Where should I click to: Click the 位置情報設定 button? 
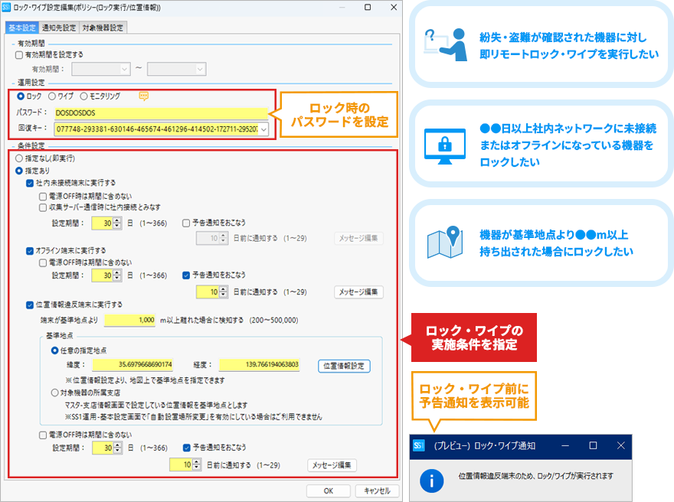pos(344,366)
